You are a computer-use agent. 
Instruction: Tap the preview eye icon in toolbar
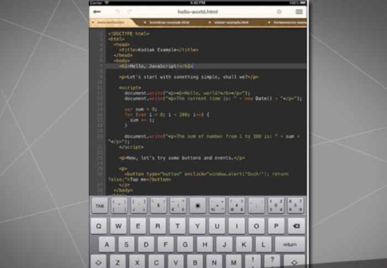pos(279,12)
